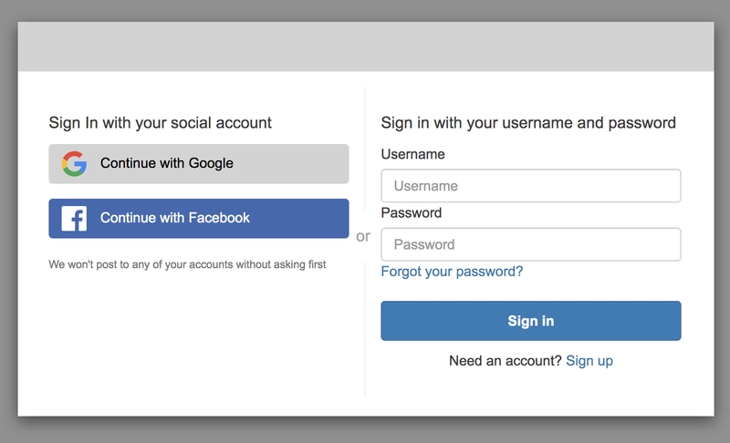The image size is (730, 443).
Task: Focus the Password input field
Action: tap(531, 244)
